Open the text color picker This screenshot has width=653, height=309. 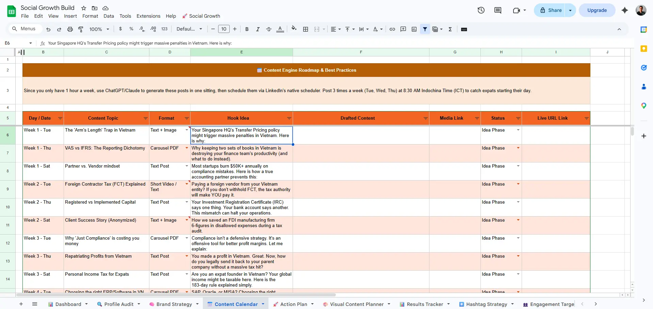280,29
